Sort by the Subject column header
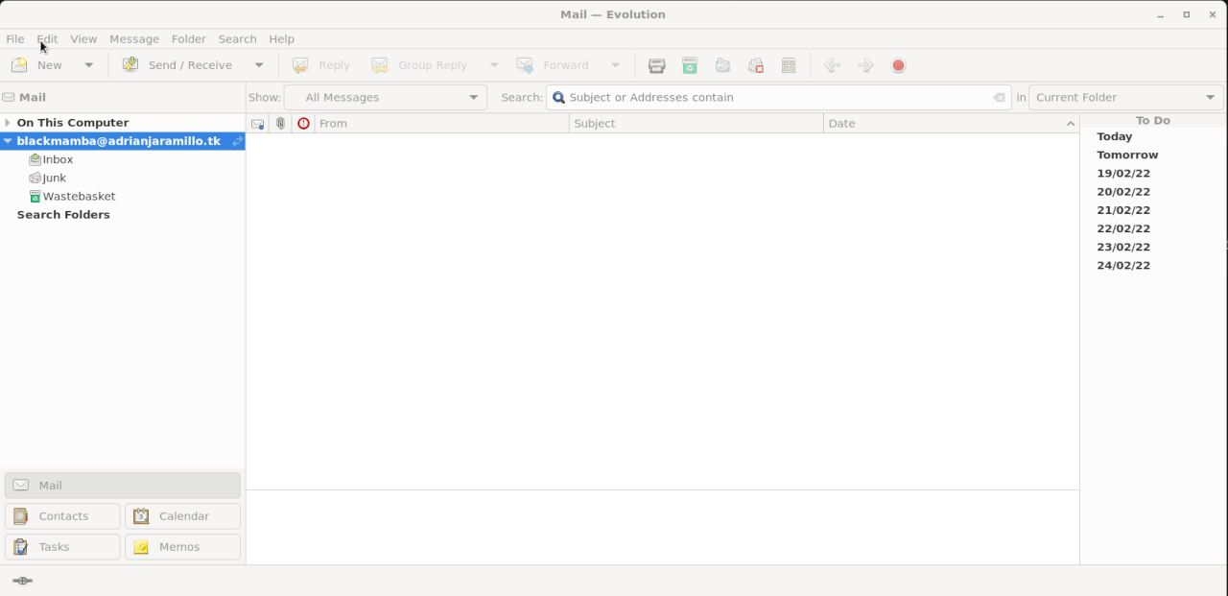The height and width of the screenshot is (596, 1228). [x=697, y=123]
